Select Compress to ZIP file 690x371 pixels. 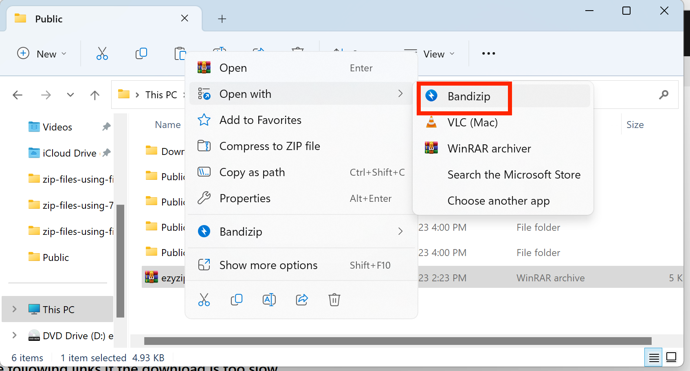click(x=270, y=146)
